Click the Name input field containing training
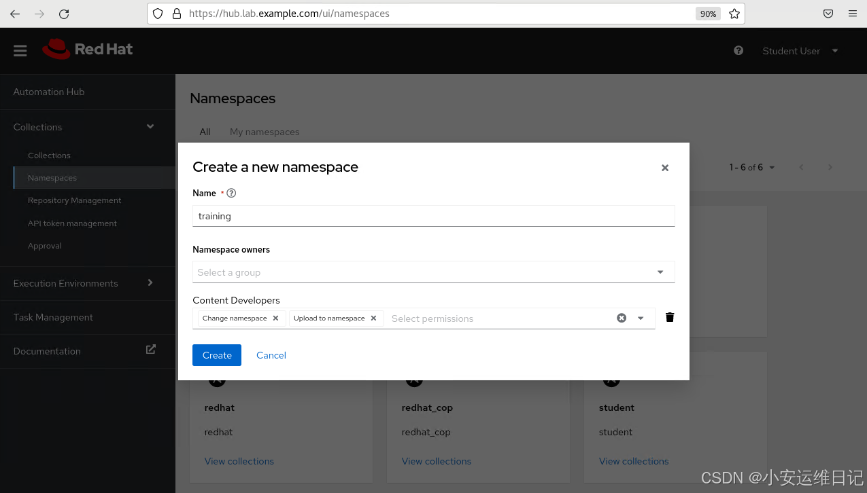The width and height of the screenshot is (867, 493). click(x=434, y=216)
